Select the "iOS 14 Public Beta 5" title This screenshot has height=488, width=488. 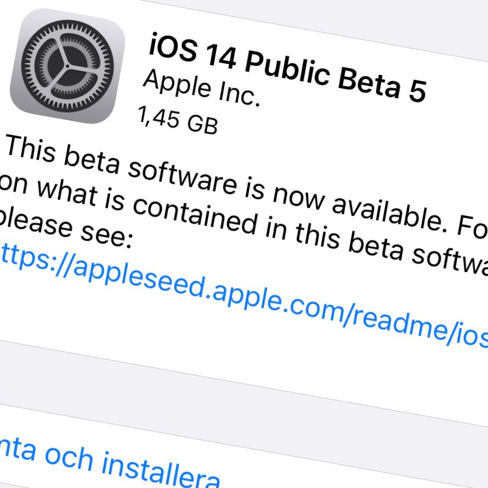287,68
